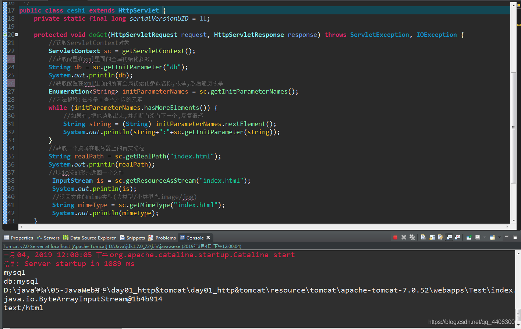
Task: Click console output line 'db:mysql'
Action: click(x=21, y=281)
